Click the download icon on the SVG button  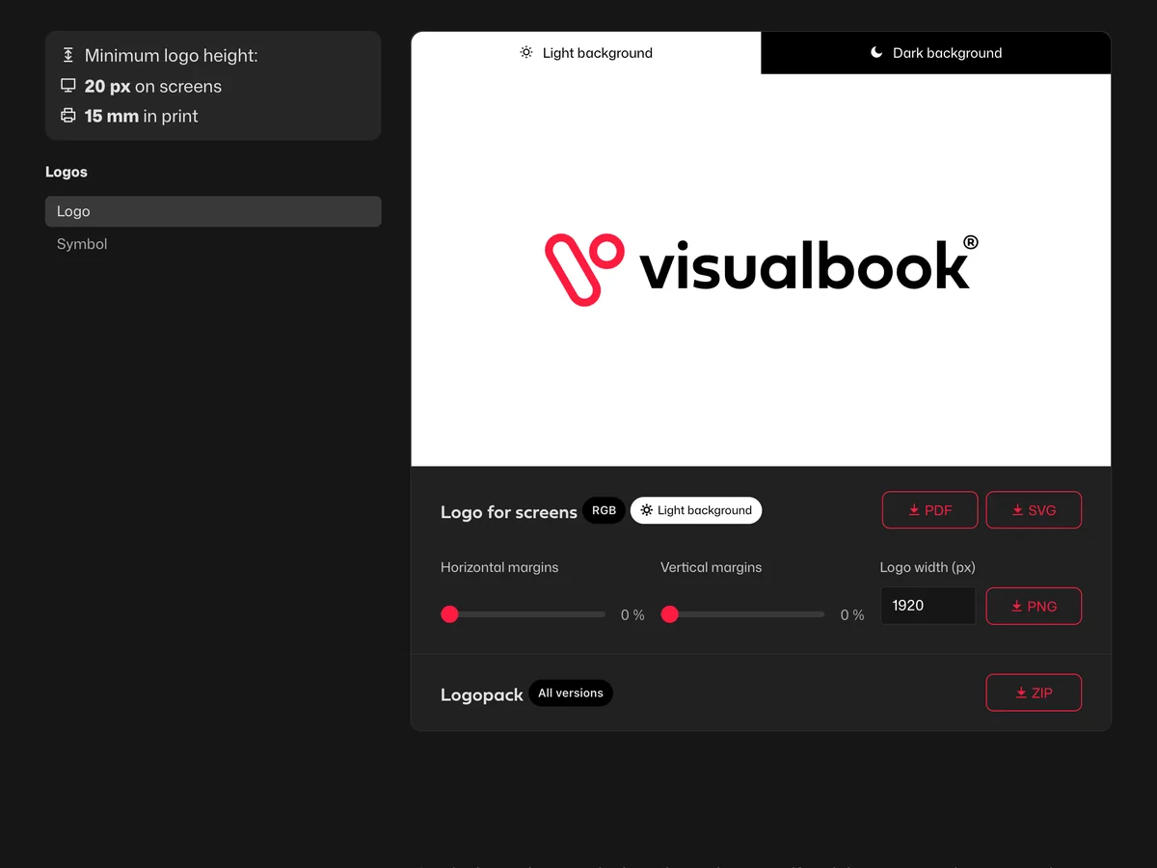(x=1017, y=510)
